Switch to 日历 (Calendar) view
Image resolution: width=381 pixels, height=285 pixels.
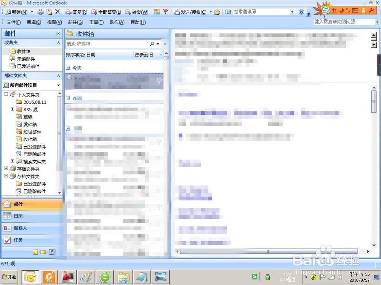point(18,216)
